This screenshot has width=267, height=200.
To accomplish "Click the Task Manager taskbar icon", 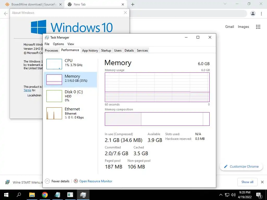I will (x=83, y=195).
